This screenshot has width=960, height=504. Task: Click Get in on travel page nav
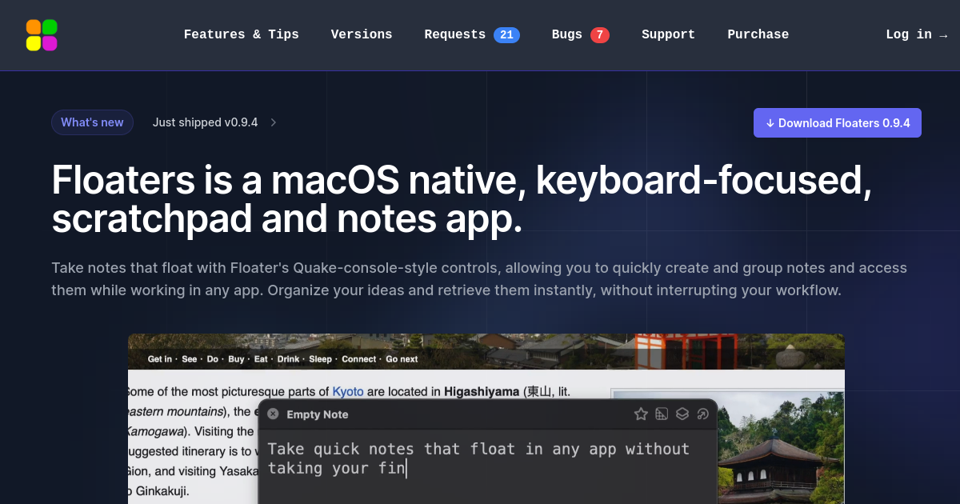pyautogui.click(x=160, y=359)
